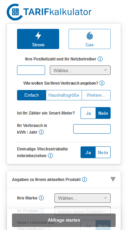Set Smart-Meter to Ja
126x230 pixels.
(88, 113)
